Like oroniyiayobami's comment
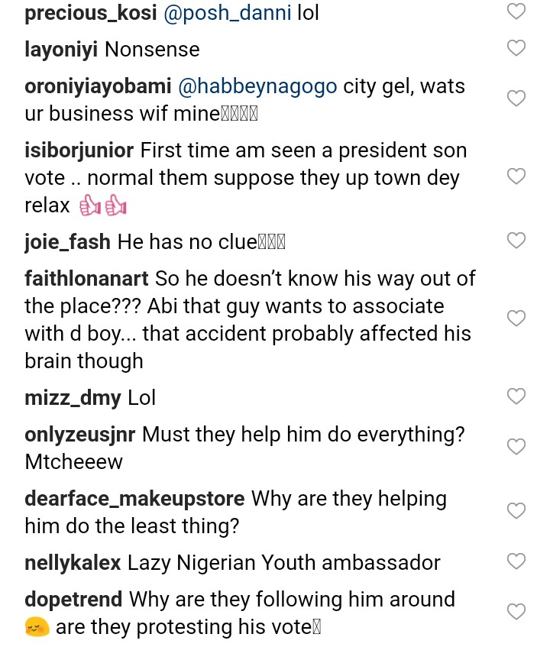 (516, 99)
